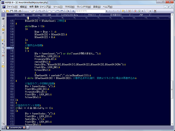This screenshot has height=131, width=175.
Task: Click the Undo arrow icon
Action: 40,11
